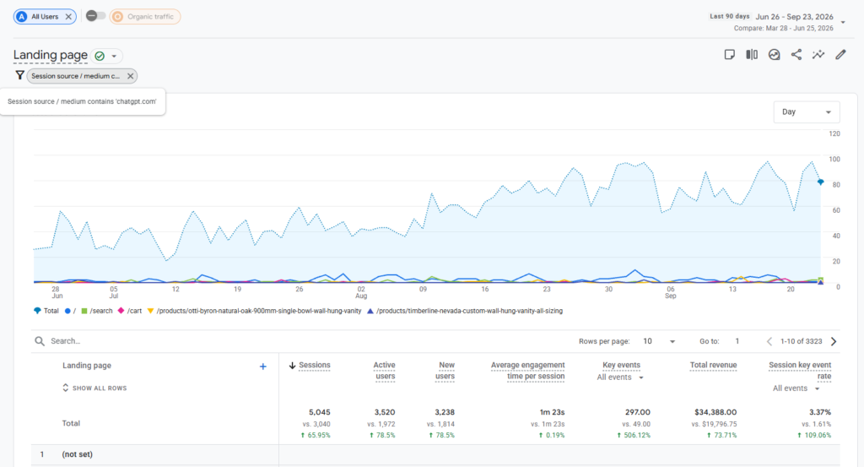Sort by Average engagement time per session
The width and height of the screenshot is (864, 467).
point(527,371)
